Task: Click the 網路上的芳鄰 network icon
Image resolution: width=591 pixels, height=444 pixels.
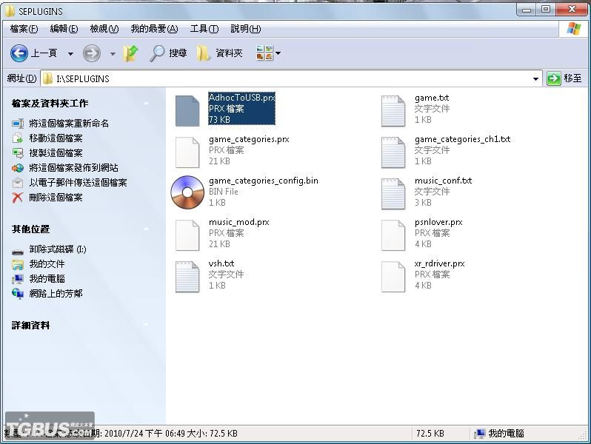Action: pos(18,294)
